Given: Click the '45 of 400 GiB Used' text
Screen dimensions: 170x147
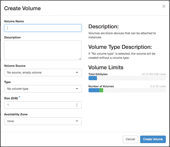Looking at the screenshot, I should (154, 74).
